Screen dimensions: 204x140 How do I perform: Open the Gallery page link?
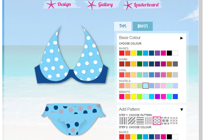click(x=106, y=5)
